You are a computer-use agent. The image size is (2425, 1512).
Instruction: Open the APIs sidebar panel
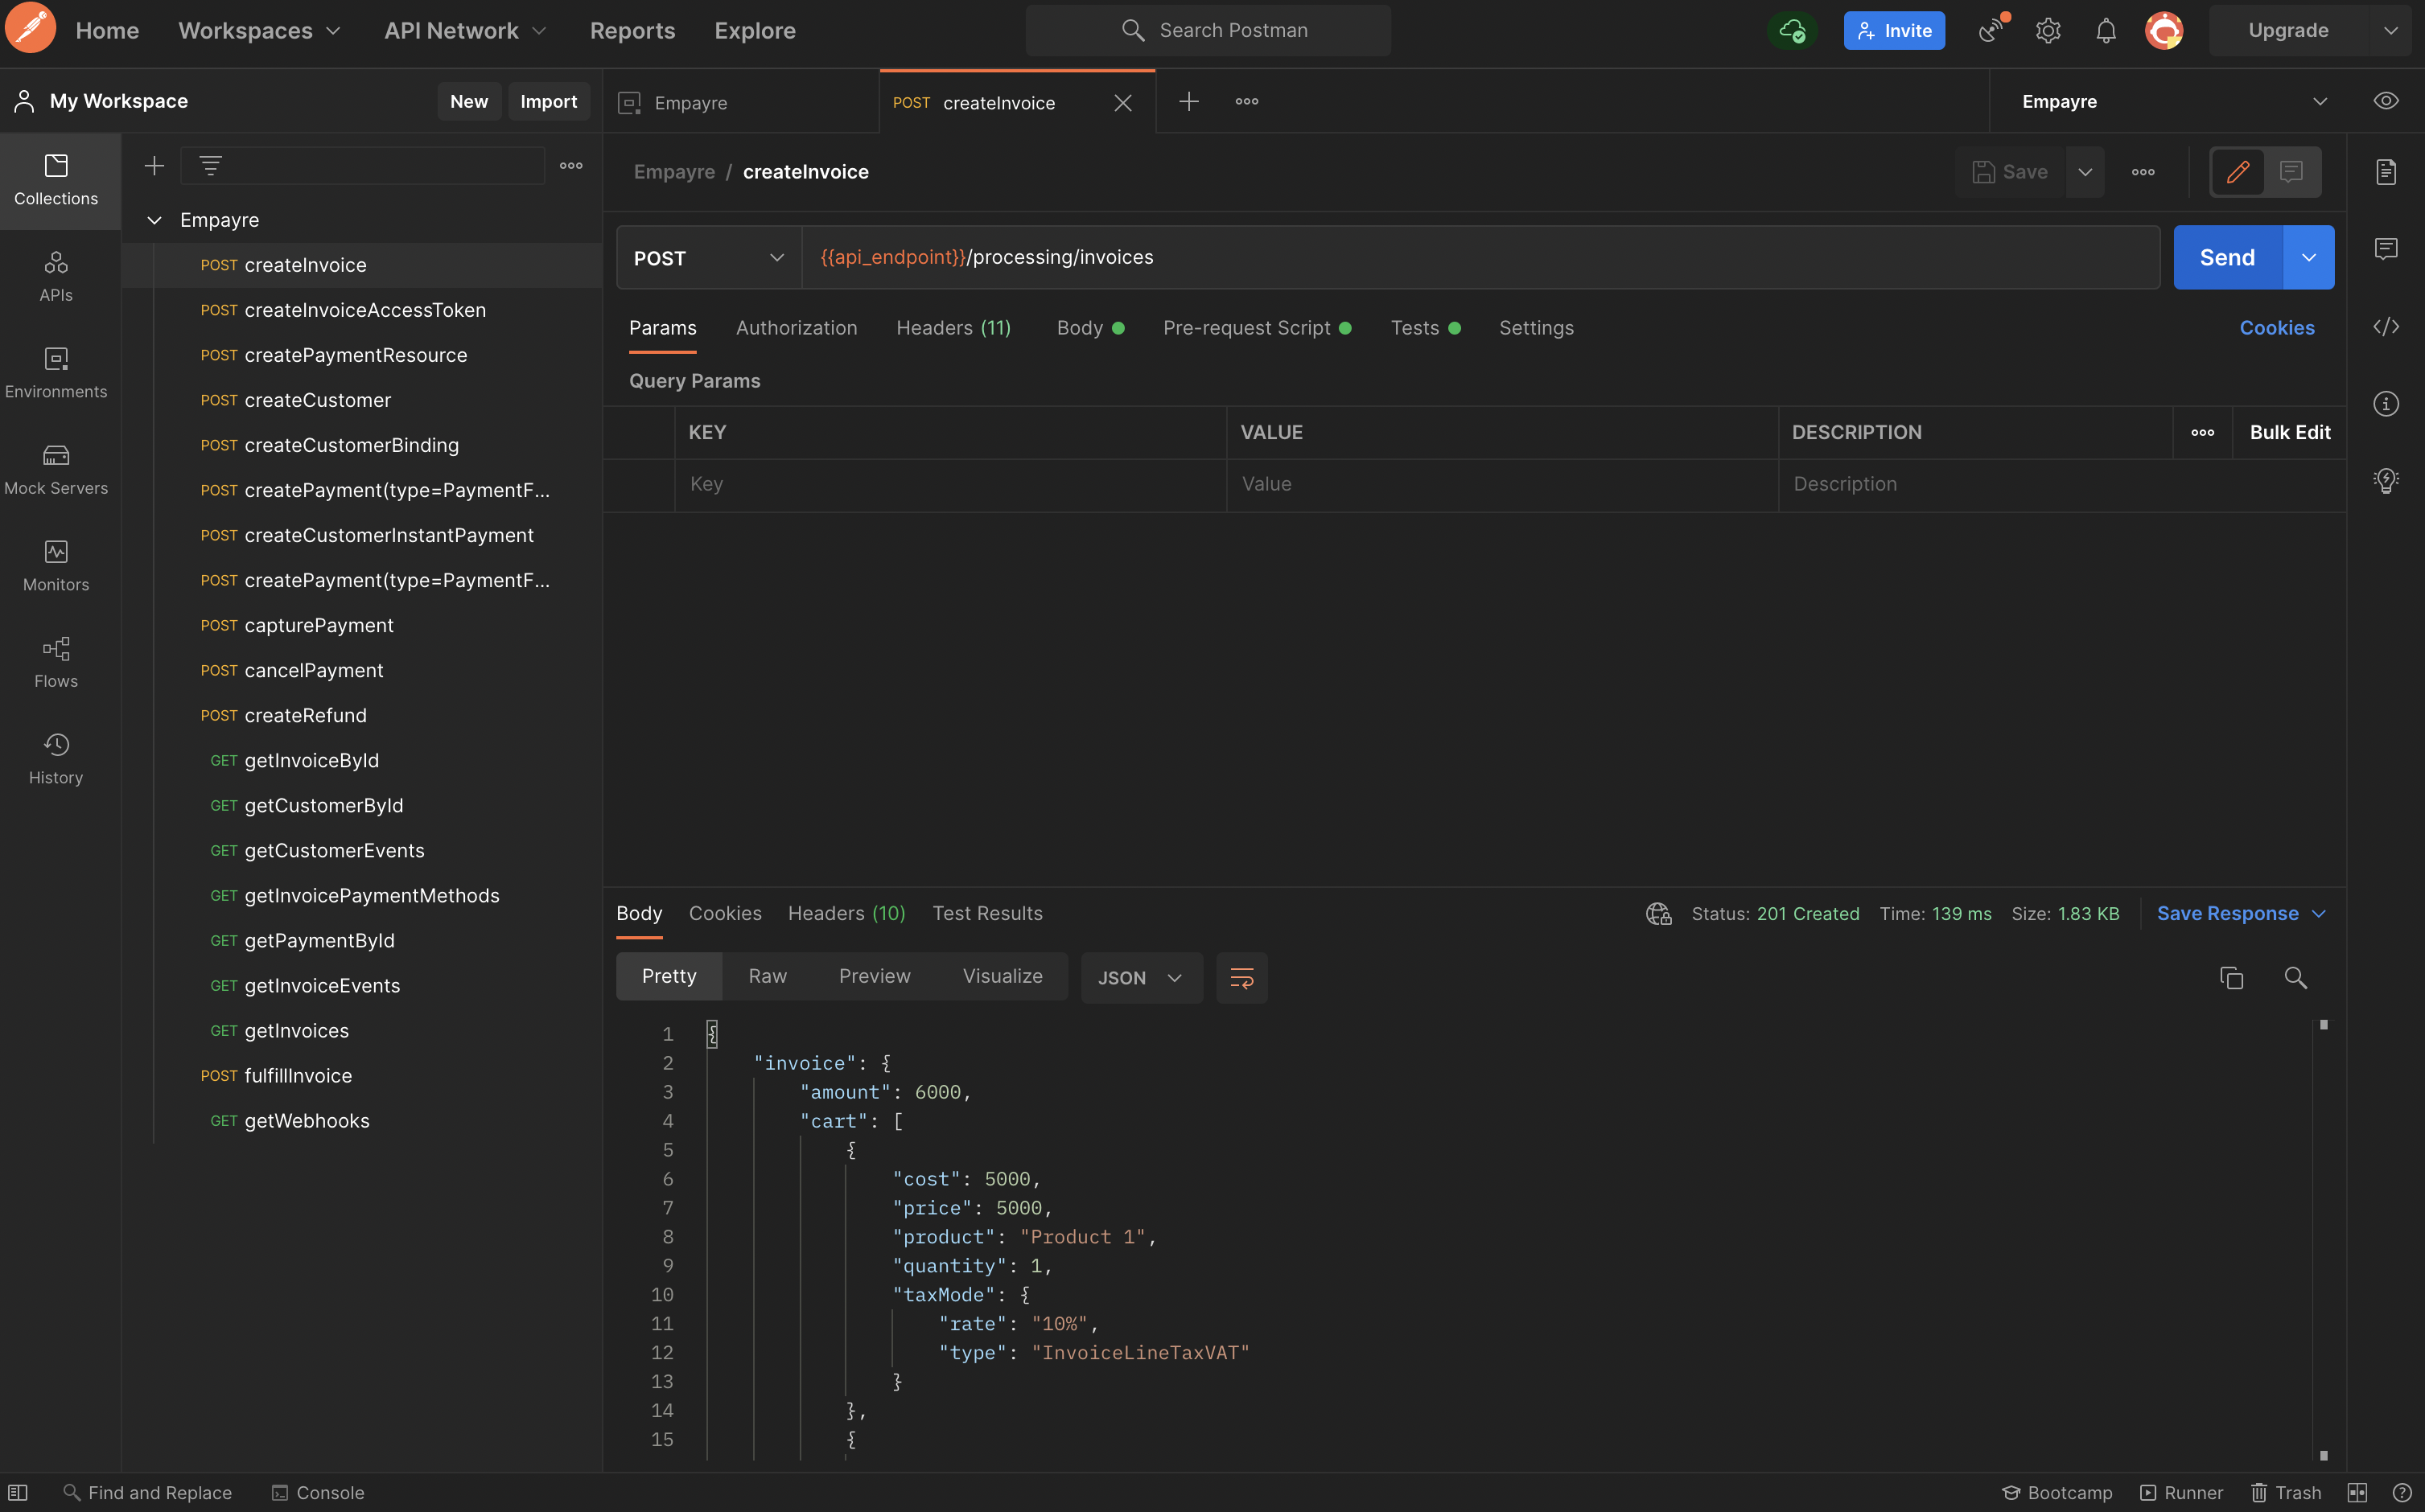click(x=56, y=277)
